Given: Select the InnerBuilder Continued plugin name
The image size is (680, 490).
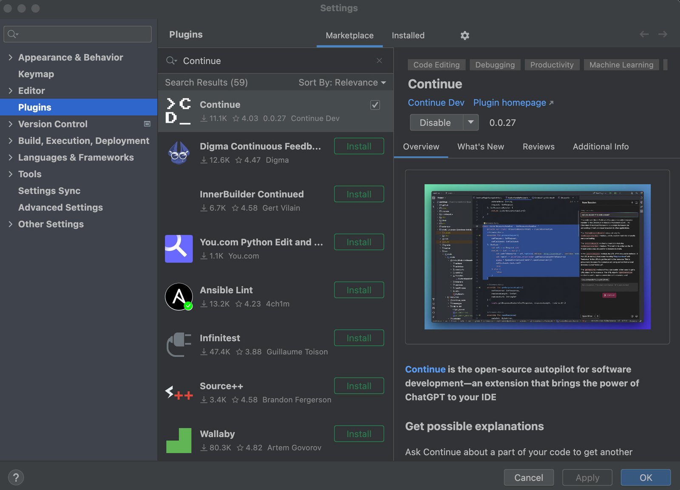Looking at the screenshot, I should (252, 194).
